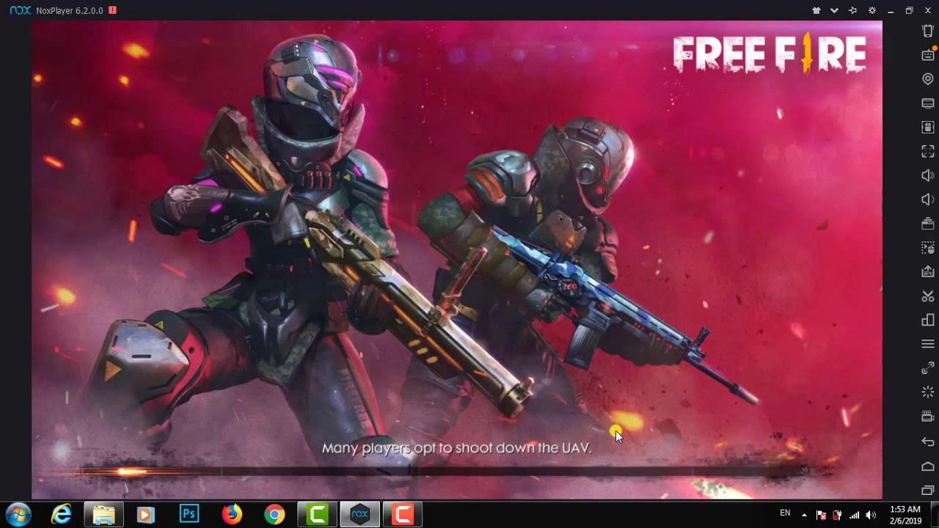Open the three-line menu icon in sidebar
The width and height of the screenshot is (939, 528).
point(928,344)
